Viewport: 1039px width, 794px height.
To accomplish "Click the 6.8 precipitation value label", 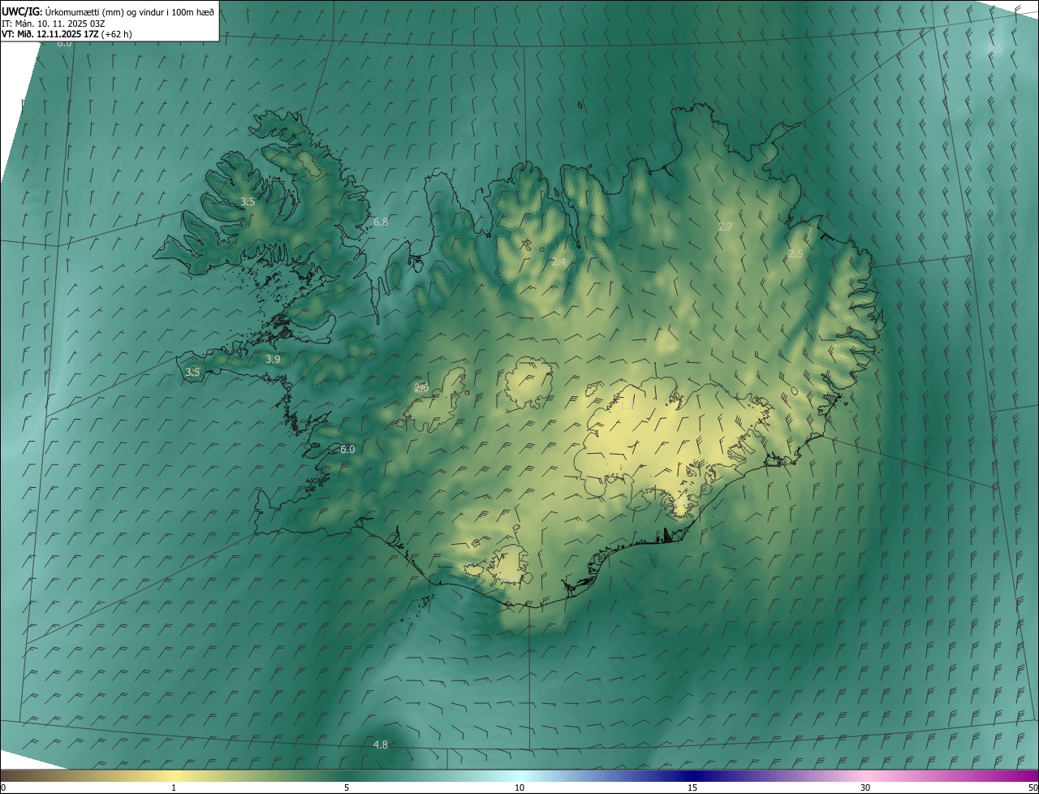I will coord(381,222).
